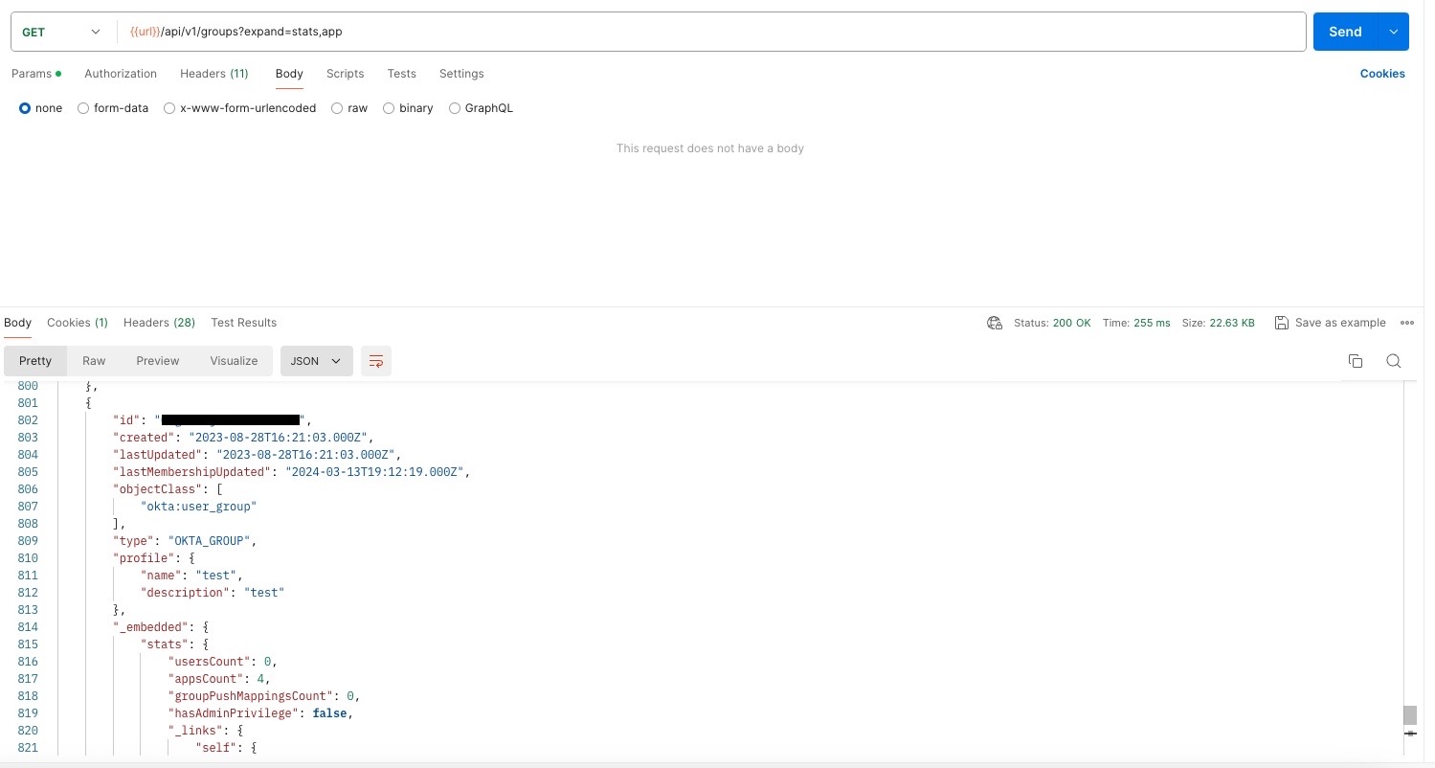Select GraphQL body type radio button
1435x768 pixels.
[455, 108]
